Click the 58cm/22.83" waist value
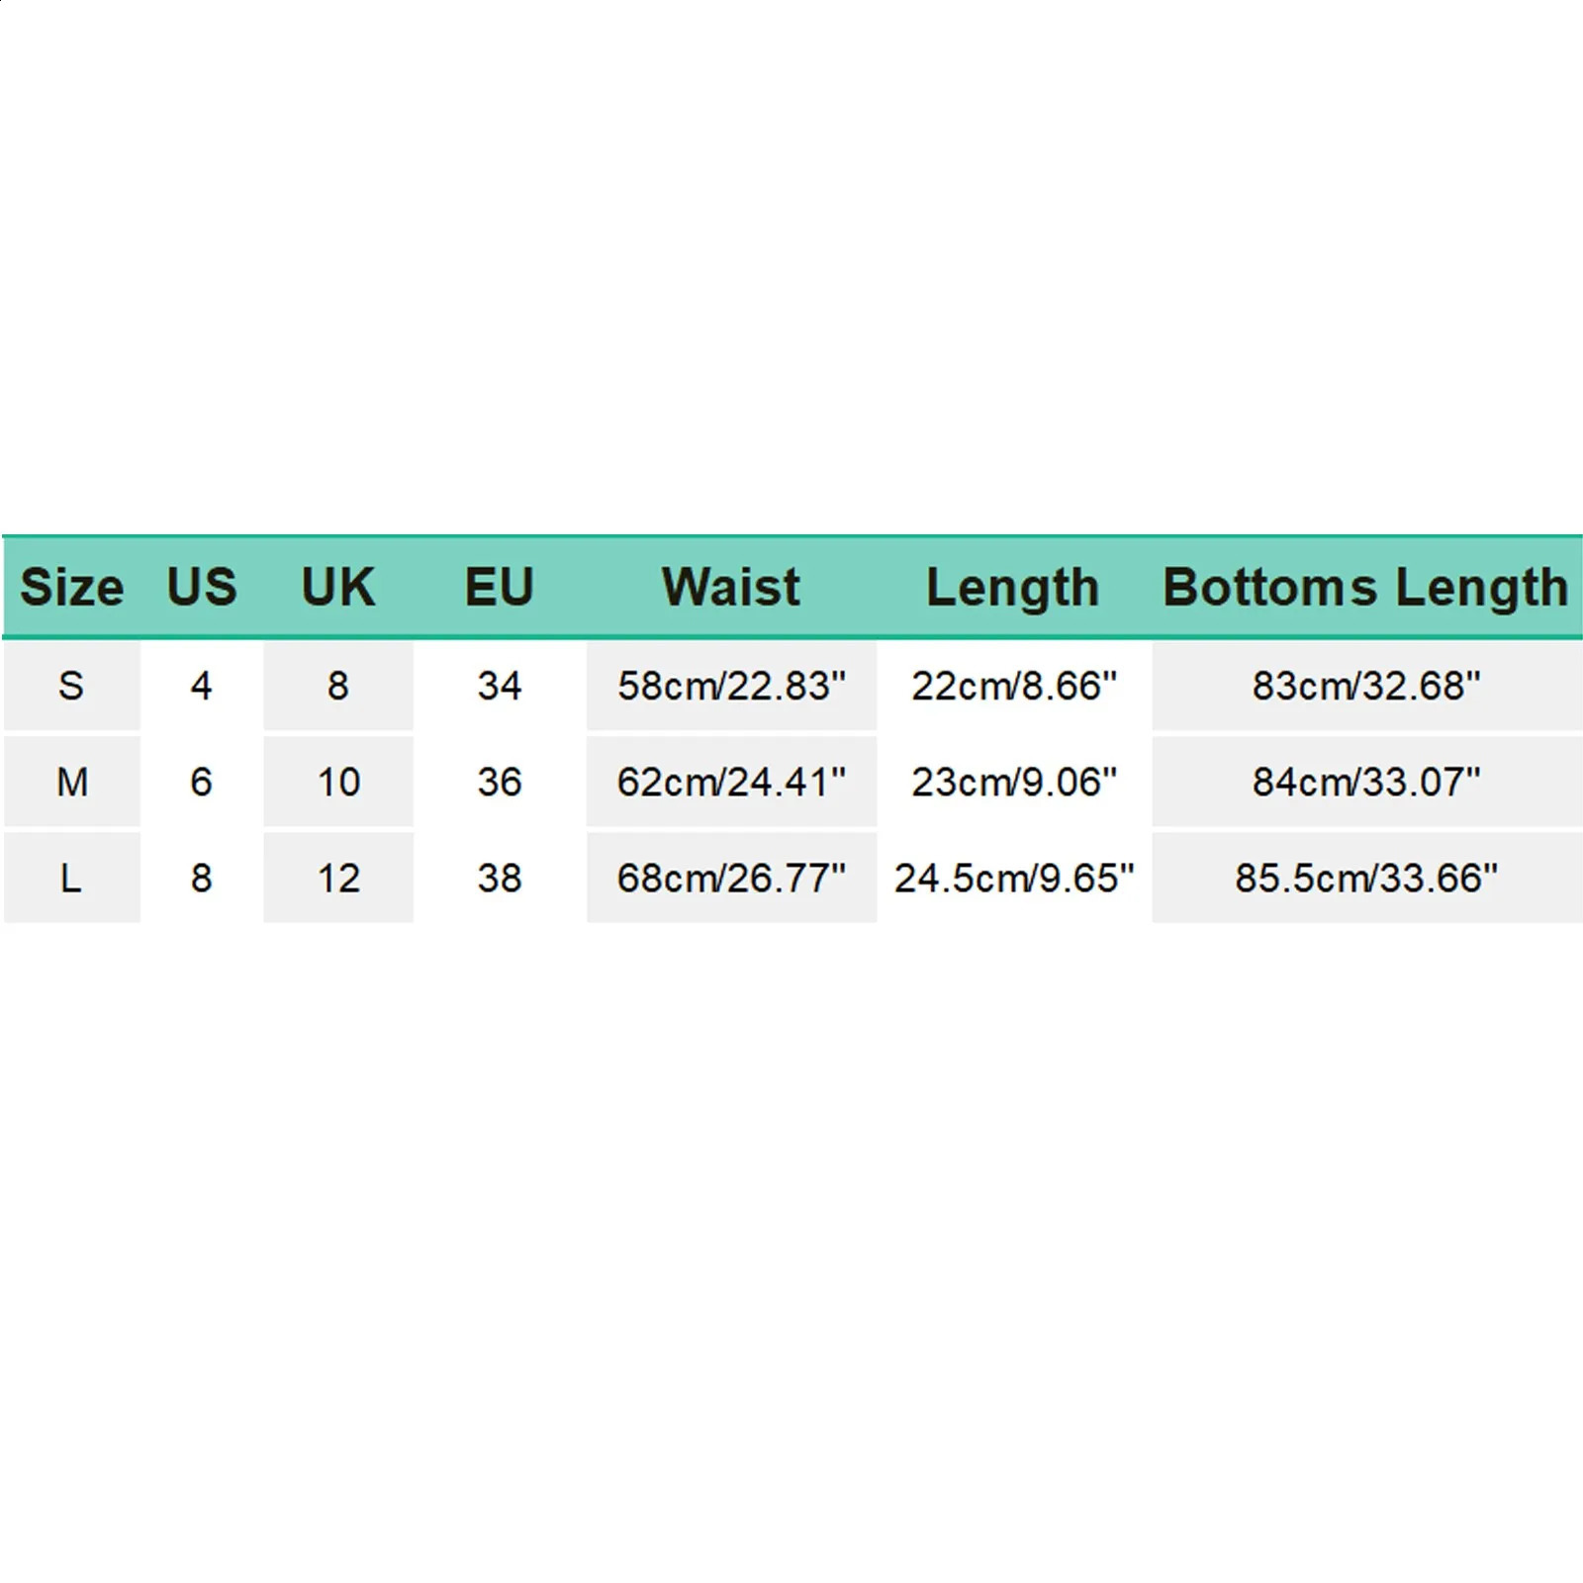Screen dimensions: 1583x1583 point(731,686)
